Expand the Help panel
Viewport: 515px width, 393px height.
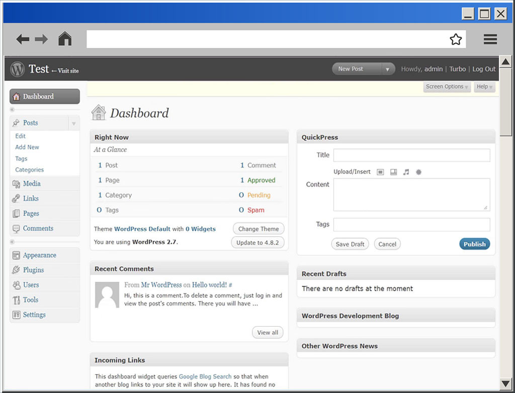(484, 86)
